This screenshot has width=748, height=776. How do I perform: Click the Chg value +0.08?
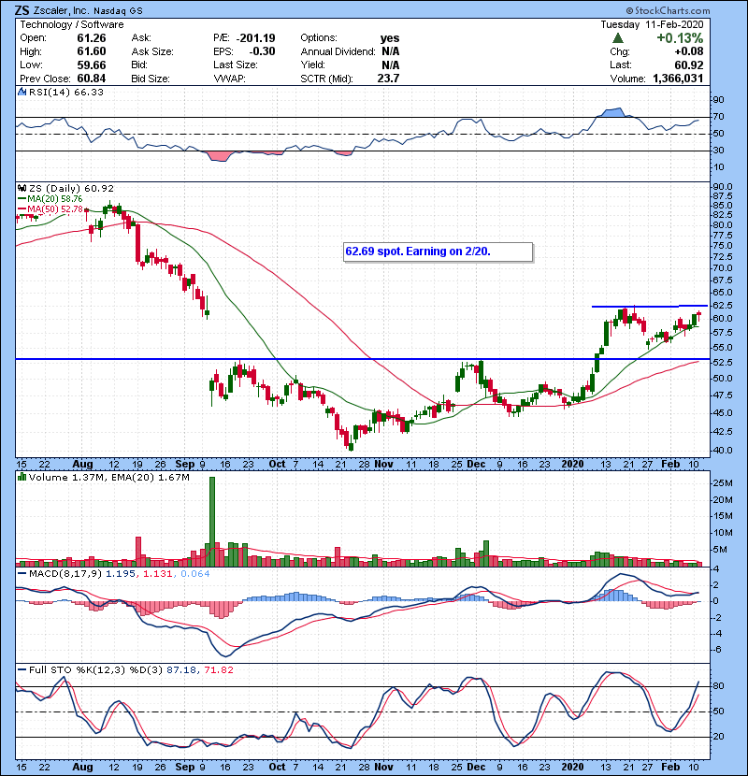[x=689, y=51]
